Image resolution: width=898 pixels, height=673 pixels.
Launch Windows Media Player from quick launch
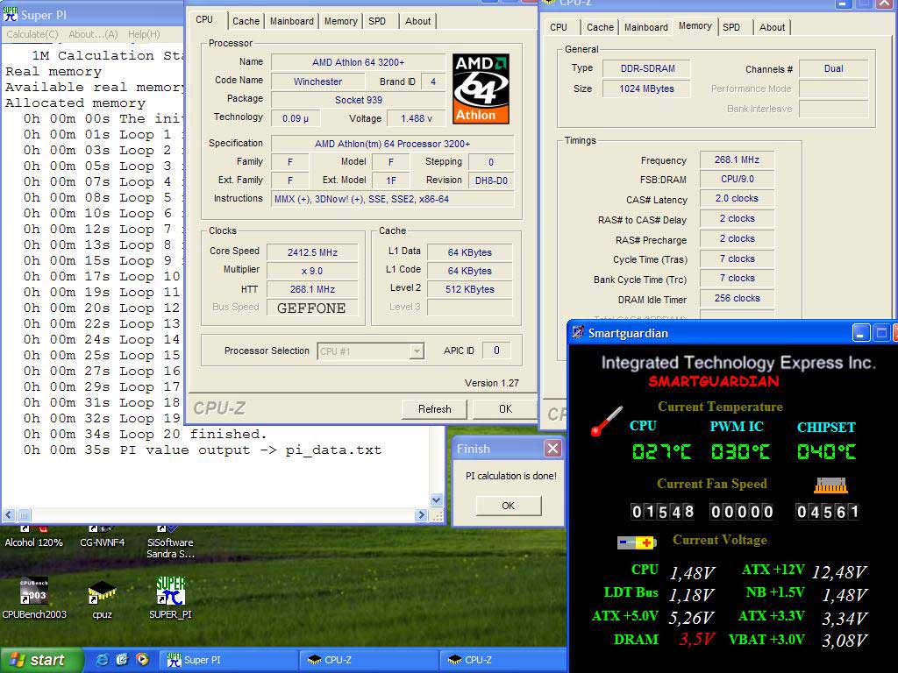142,660
